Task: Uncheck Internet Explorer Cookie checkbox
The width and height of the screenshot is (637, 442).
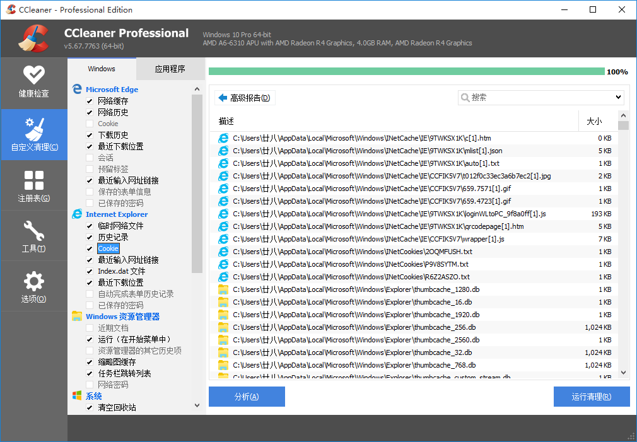Action: coord(90,248)
